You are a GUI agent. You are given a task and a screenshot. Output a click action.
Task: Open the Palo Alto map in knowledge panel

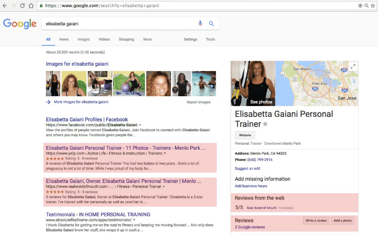point(317,83)
